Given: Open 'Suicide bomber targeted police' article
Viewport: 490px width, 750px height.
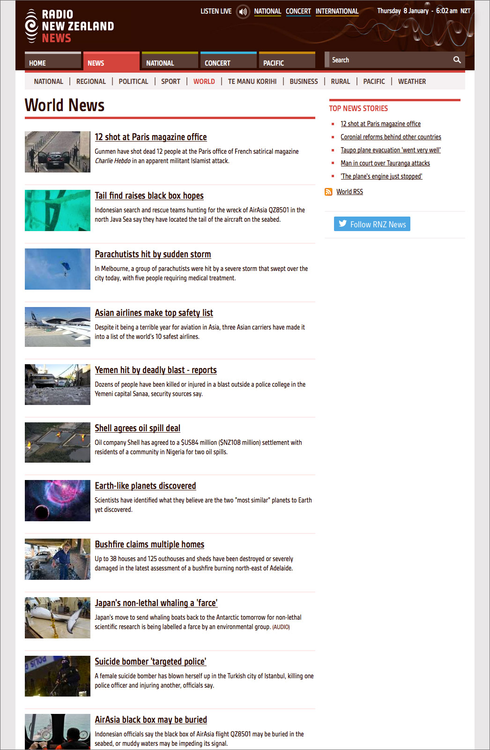Looking at the screenshot, I should (151, 661).
